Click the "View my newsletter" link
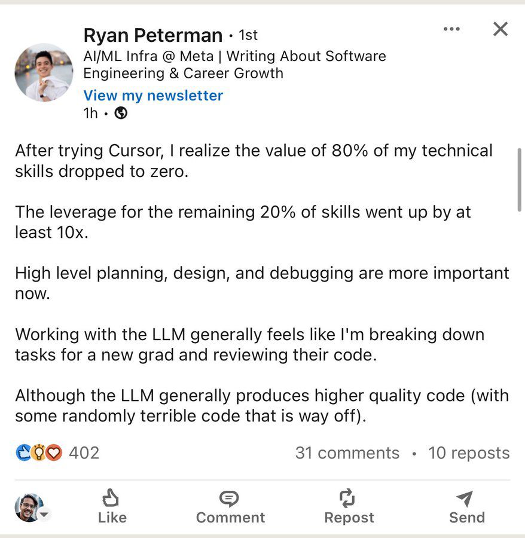This screenshot has width=525, height=538. (x=153, y=96)
